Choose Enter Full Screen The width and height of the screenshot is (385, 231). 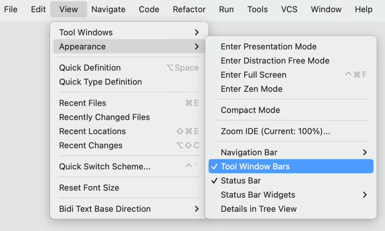pyautogui.click(x=254, y=75)
